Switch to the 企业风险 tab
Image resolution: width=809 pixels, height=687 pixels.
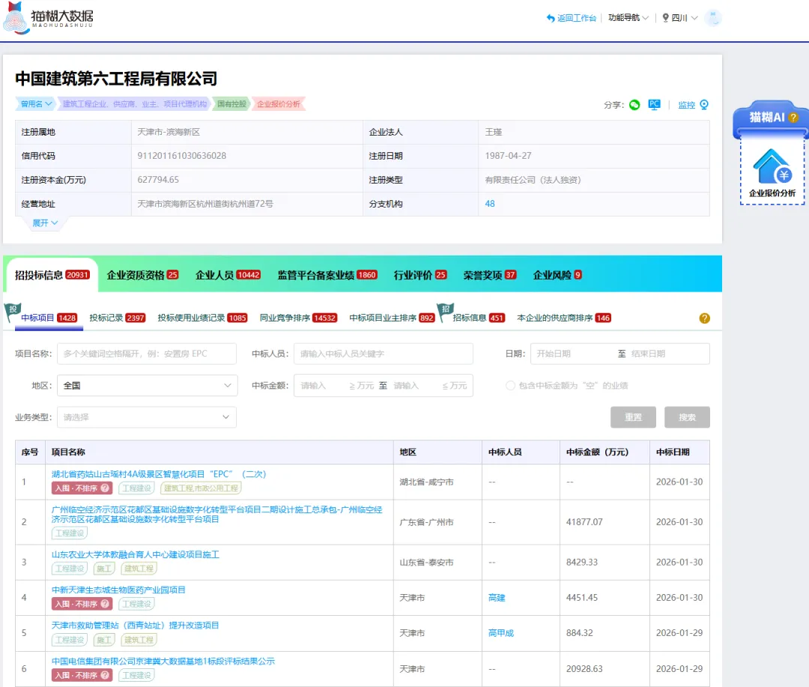[x=557, y=275]
